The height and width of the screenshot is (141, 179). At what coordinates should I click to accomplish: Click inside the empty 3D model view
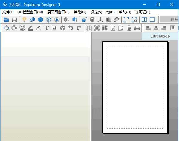[x=45, y=87]
